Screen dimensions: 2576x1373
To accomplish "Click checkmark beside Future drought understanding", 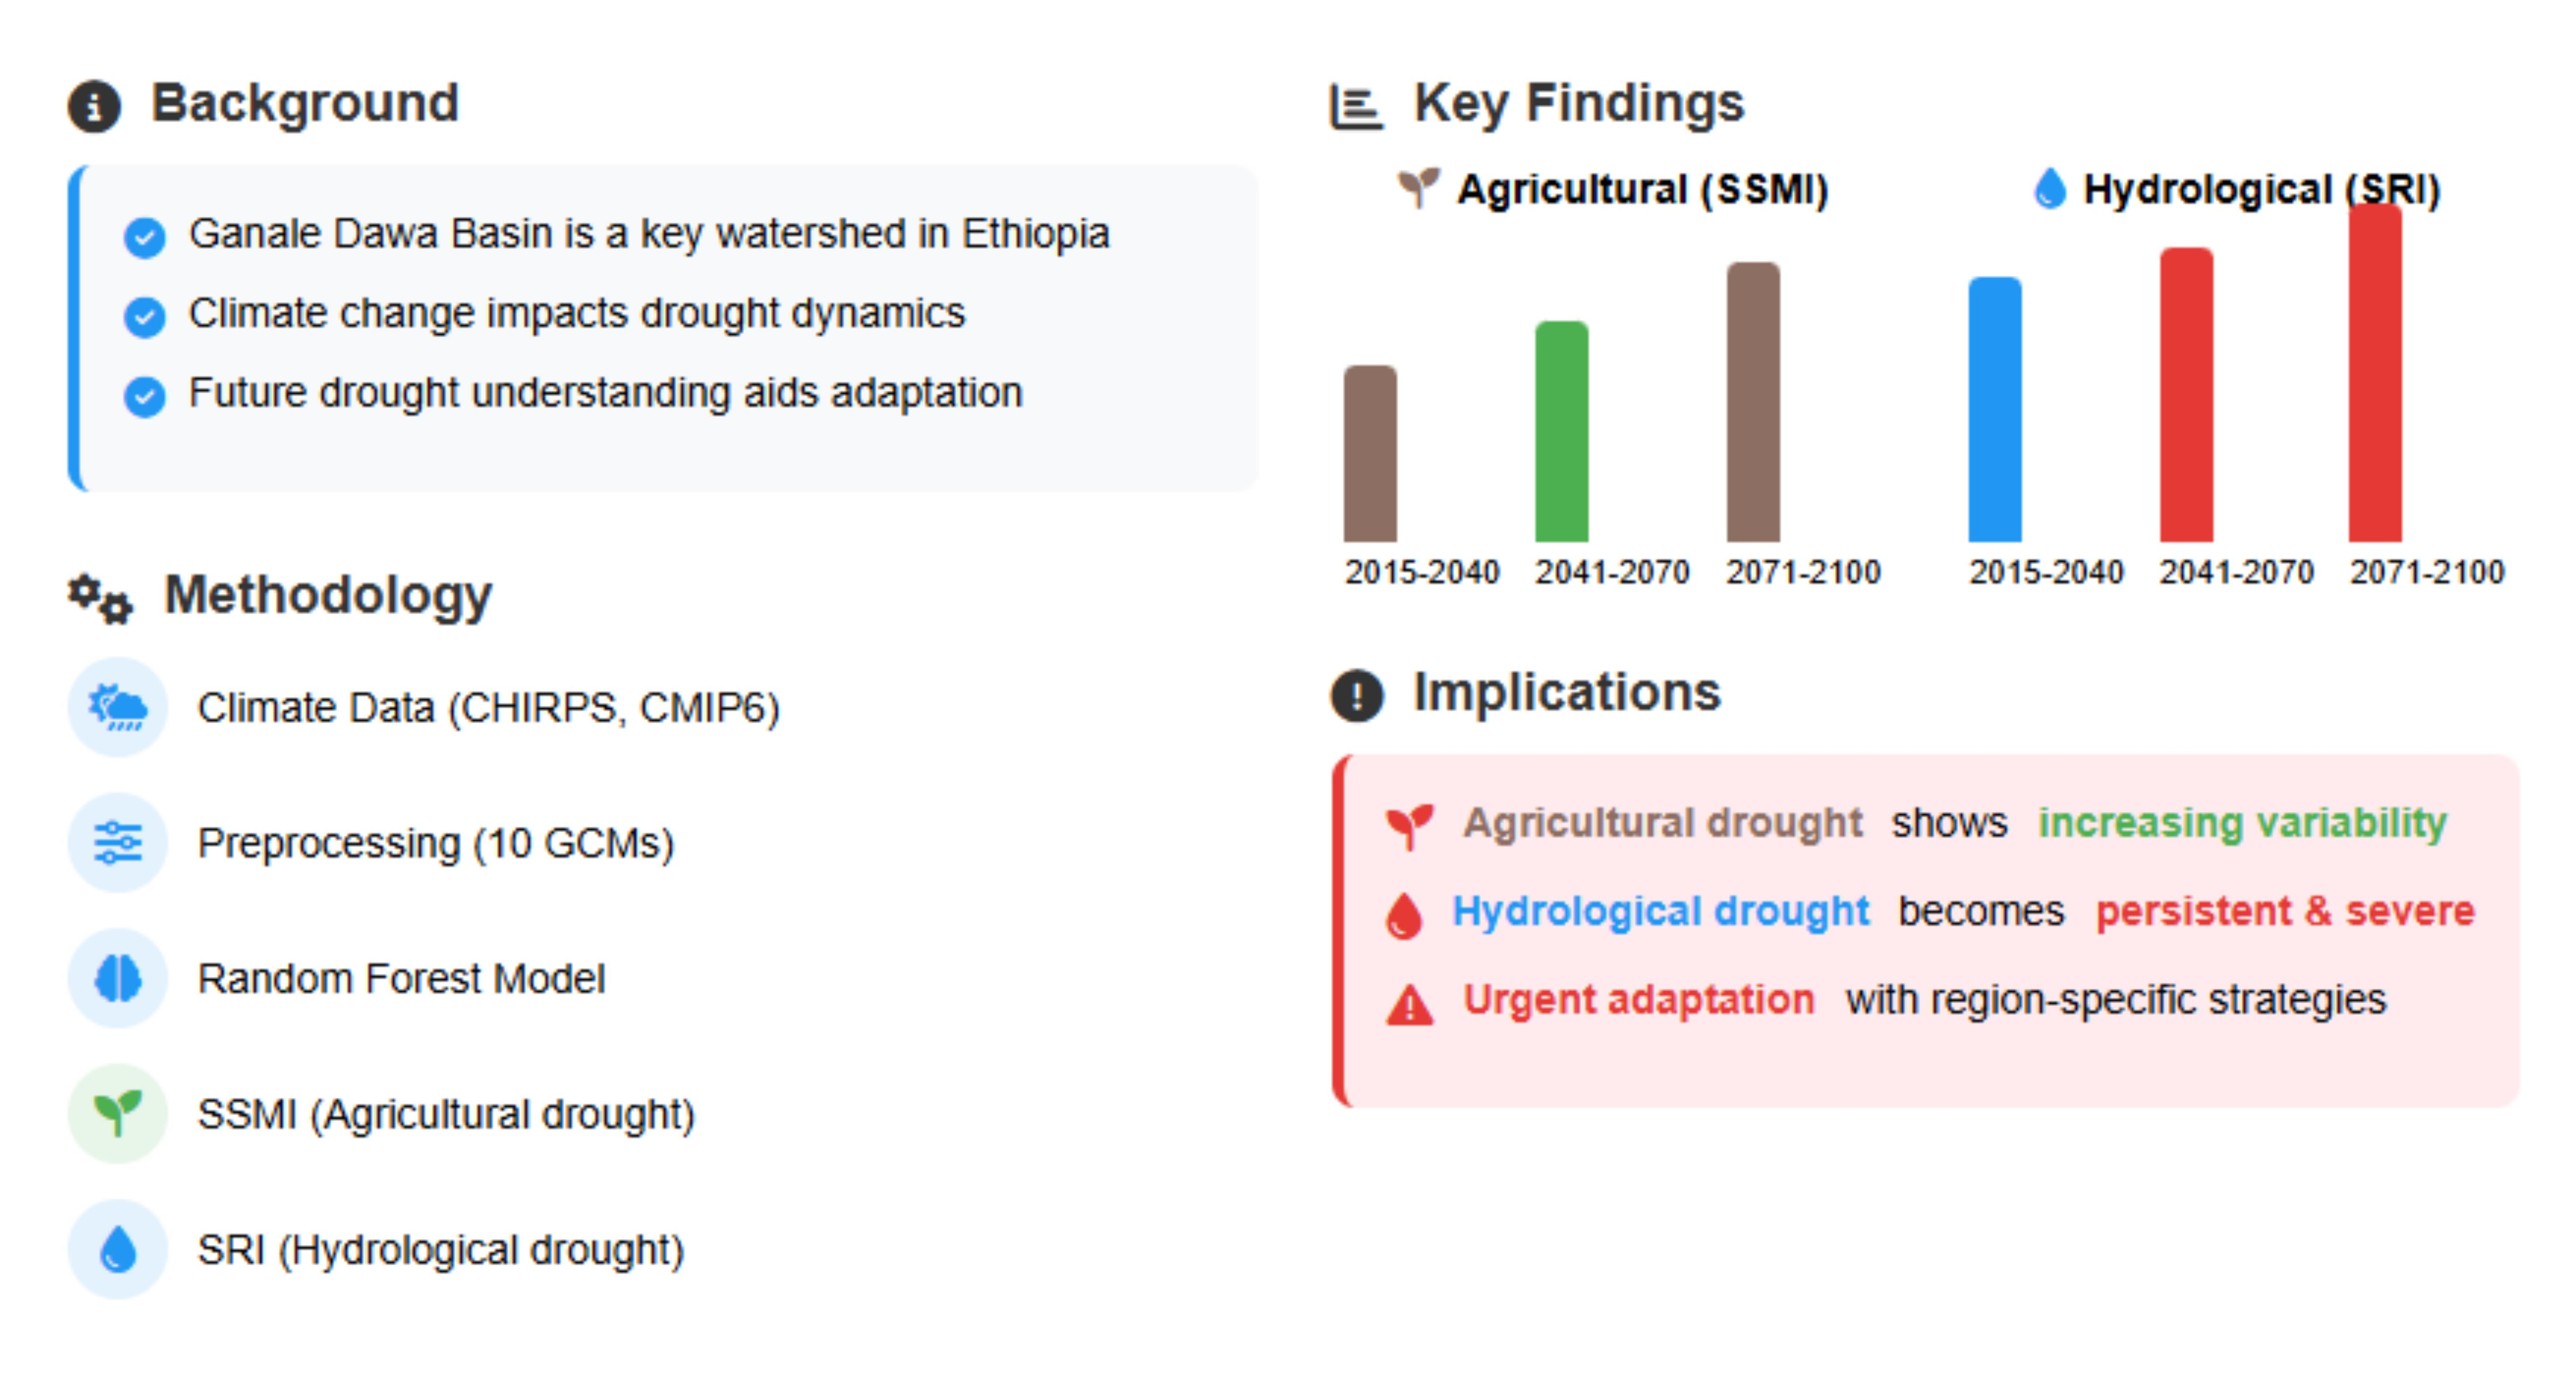I will coord(145,397).
